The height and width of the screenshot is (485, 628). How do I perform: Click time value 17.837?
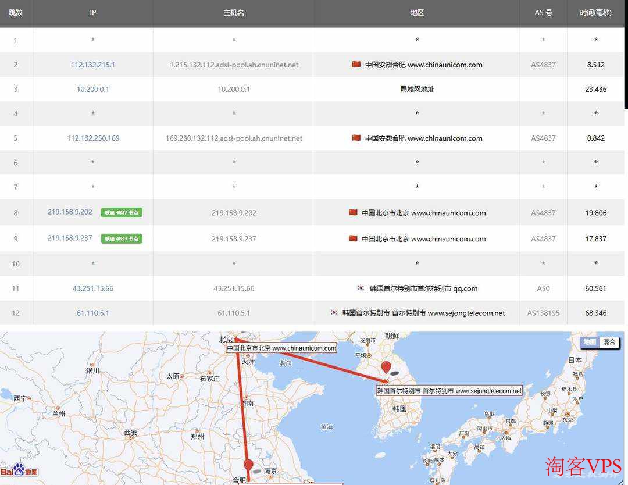click(x=595, y=238)
